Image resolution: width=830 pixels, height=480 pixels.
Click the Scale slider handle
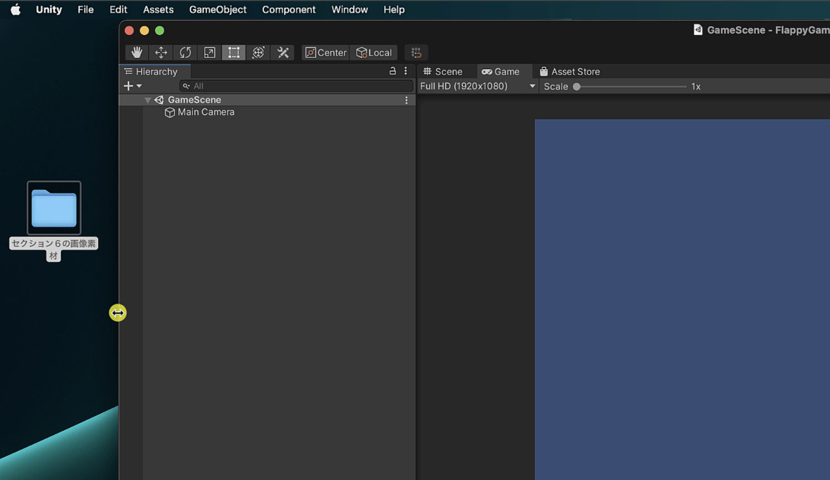(x=577, y=86)
